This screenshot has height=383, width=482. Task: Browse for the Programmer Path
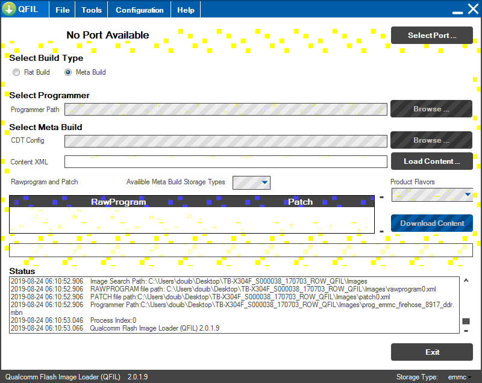click(431, 109)
